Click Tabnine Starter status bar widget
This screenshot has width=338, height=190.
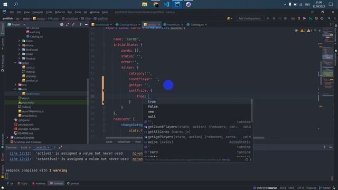(x=265, y=188)
